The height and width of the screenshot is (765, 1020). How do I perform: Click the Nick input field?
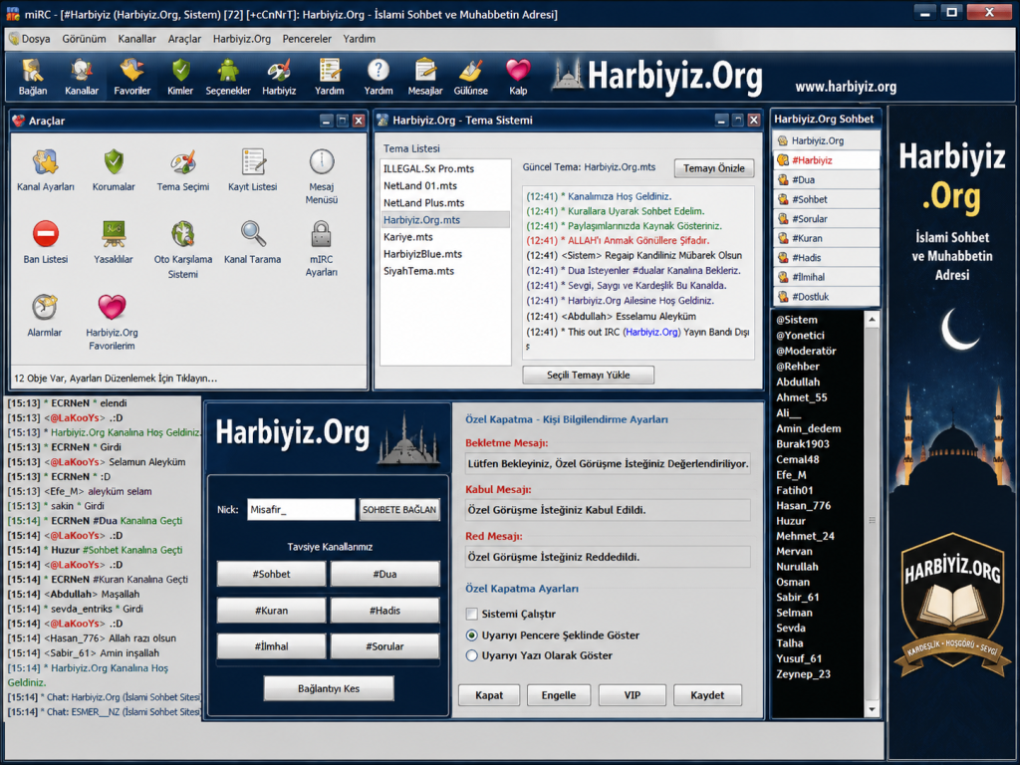pyautogui.click(x=301, y=509)
